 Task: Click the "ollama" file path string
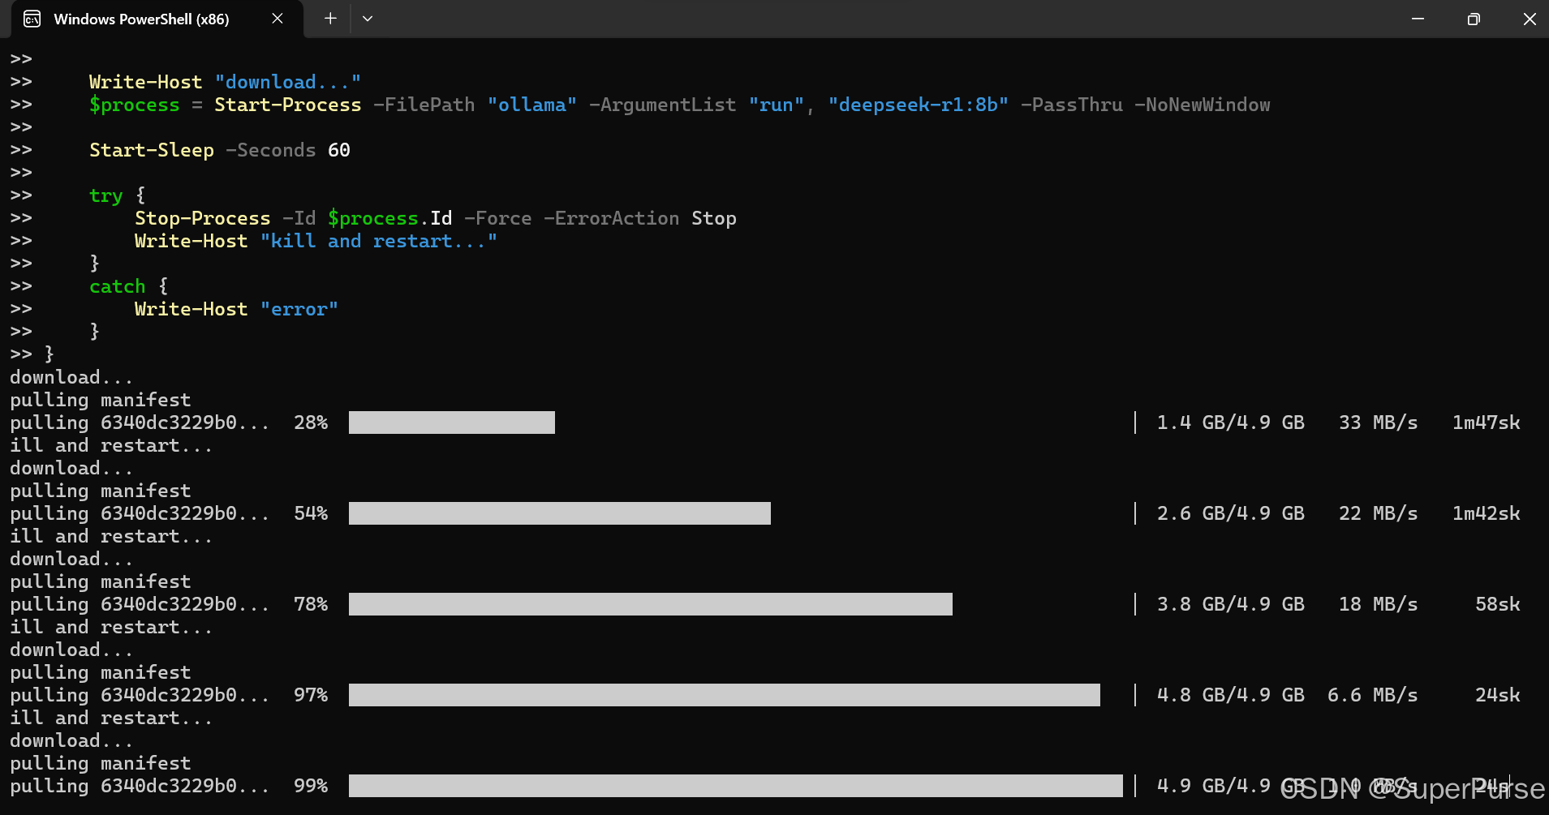tap(532, 105)
